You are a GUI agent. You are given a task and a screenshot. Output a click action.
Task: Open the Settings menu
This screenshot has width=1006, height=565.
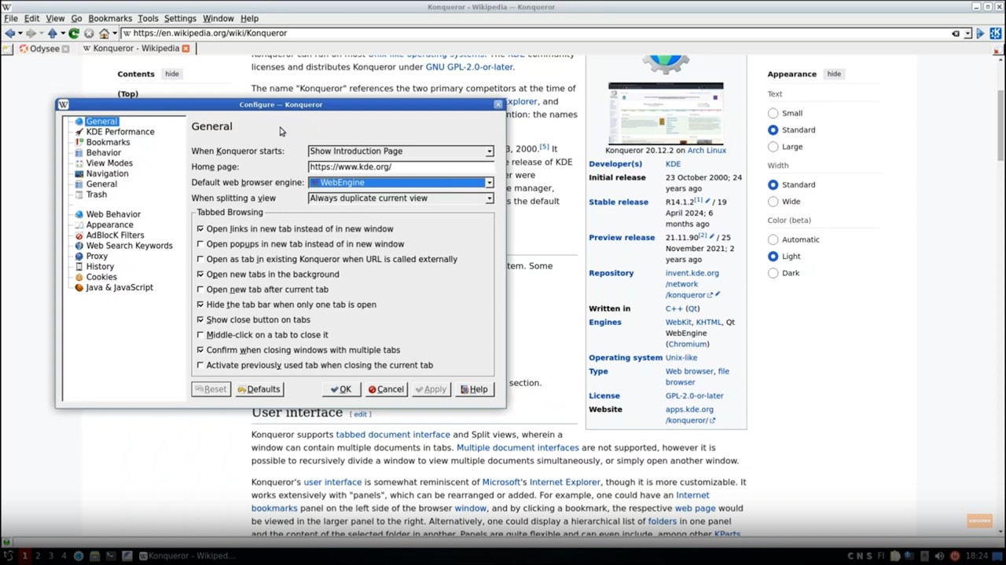point(180,18)
